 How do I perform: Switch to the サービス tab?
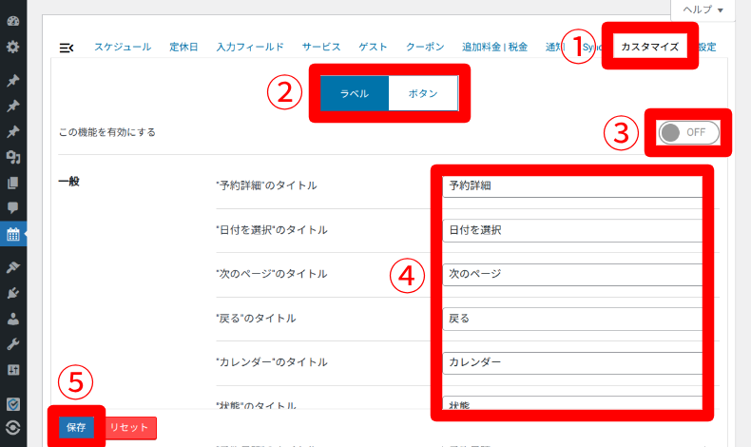(321, 47)
